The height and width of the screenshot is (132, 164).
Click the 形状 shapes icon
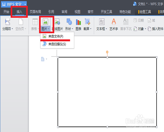69,22
